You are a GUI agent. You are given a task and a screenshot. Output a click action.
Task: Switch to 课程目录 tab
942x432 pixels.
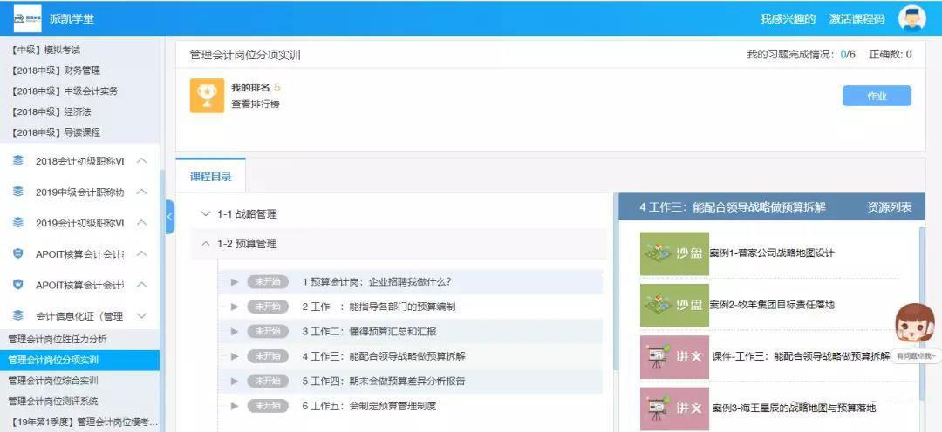coord(211,177)
